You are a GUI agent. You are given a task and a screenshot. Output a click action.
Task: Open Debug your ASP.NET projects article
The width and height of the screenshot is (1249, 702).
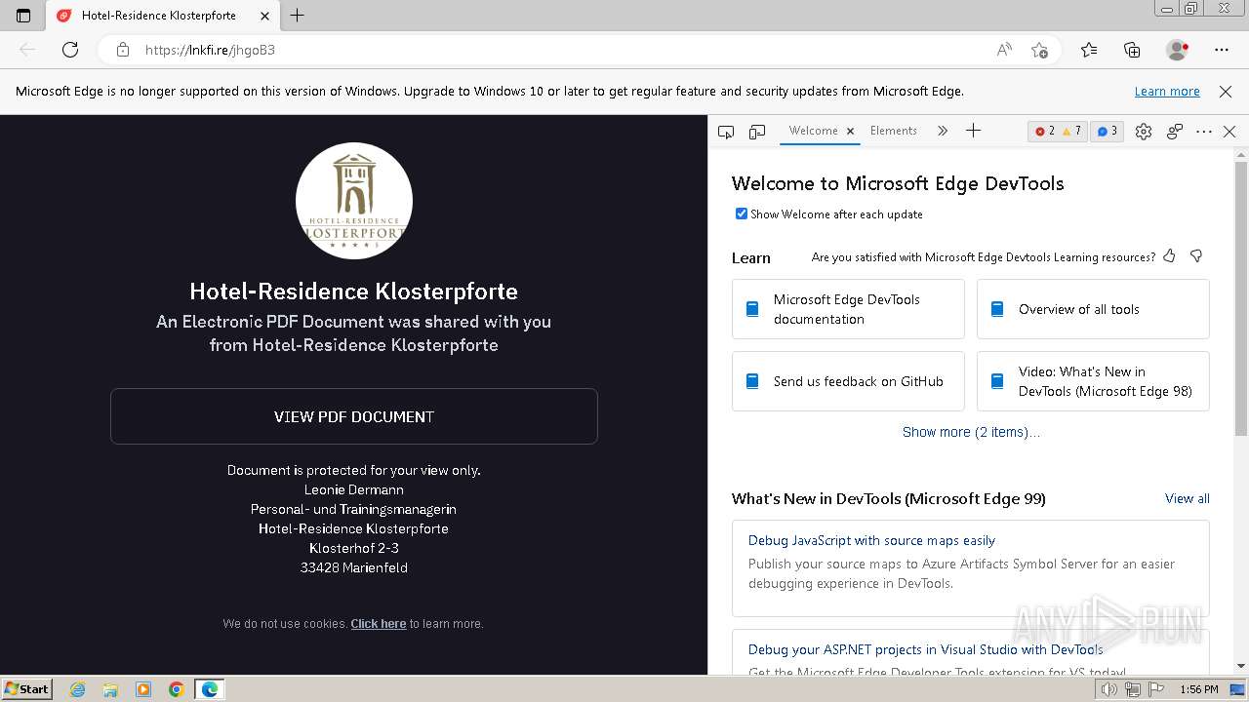(925, 649)
